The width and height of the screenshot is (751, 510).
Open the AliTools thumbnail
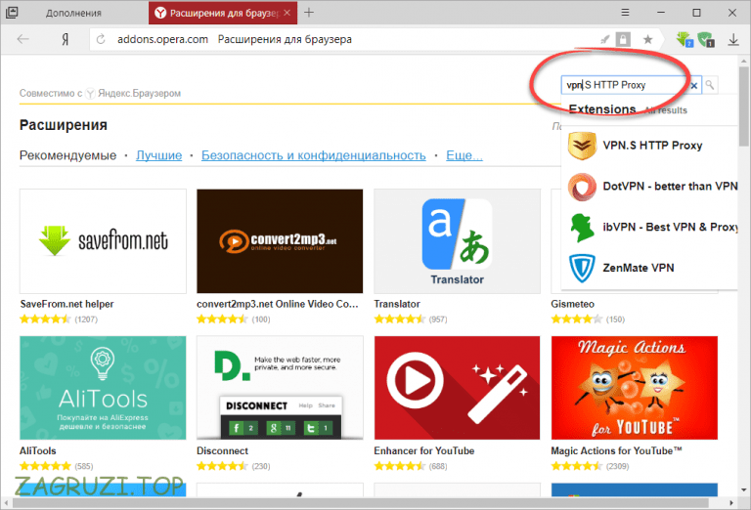click(103, 388)
